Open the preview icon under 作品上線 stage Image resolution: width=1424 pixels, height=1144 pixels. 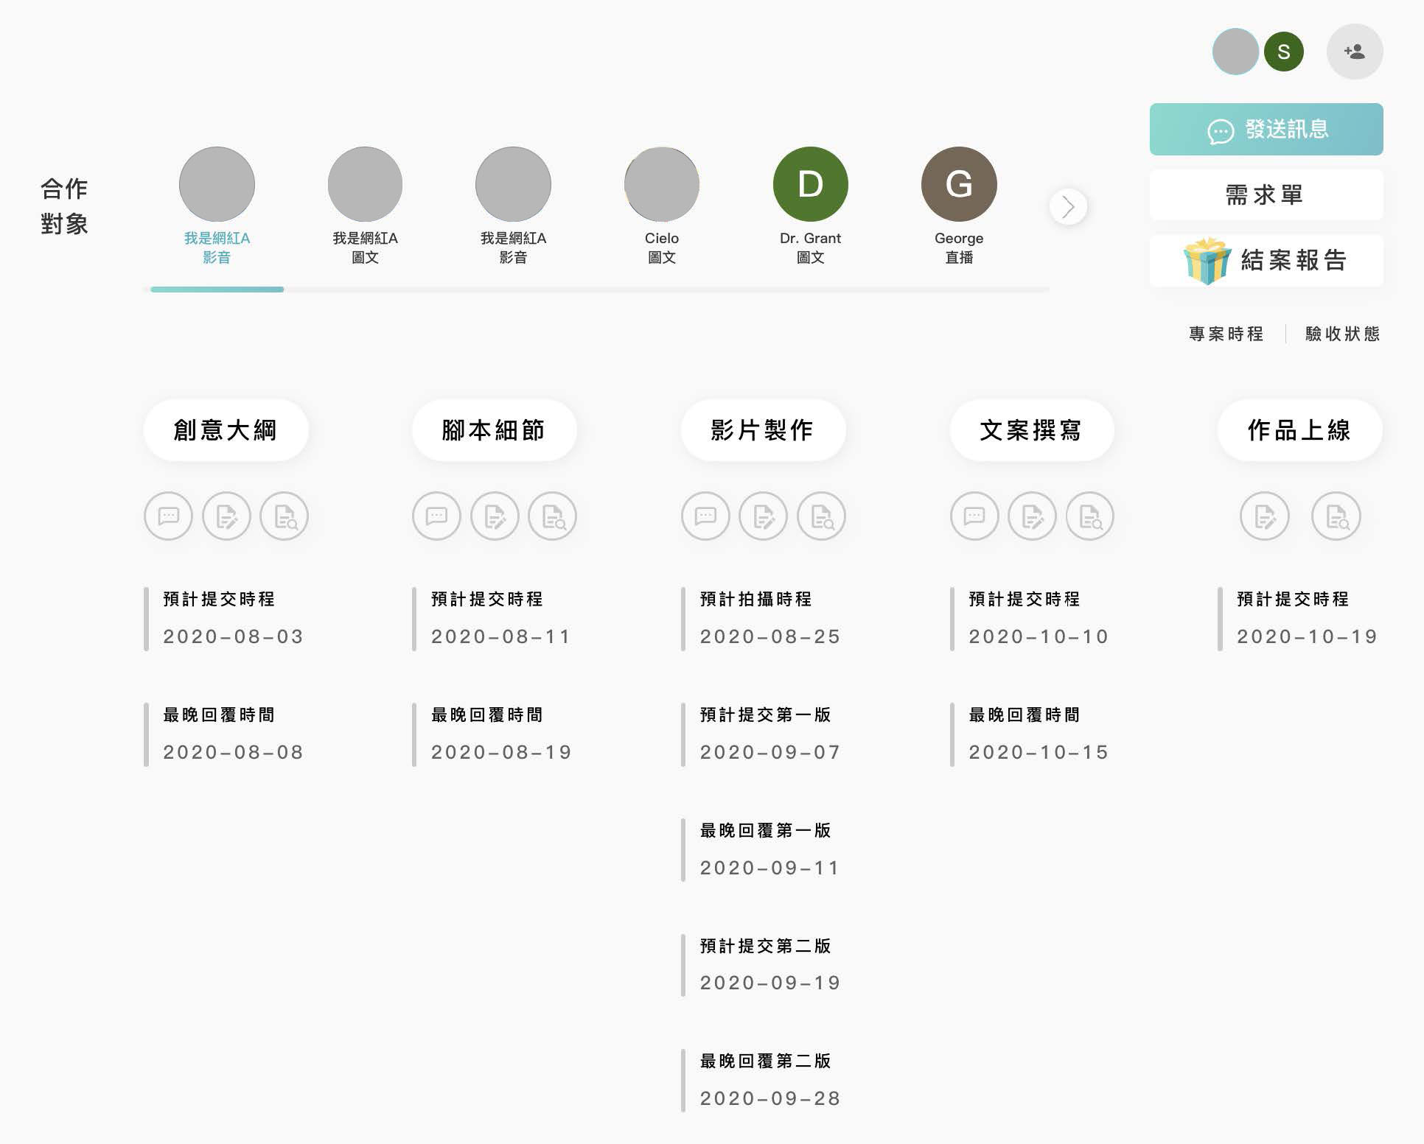tap(1336, 516)
